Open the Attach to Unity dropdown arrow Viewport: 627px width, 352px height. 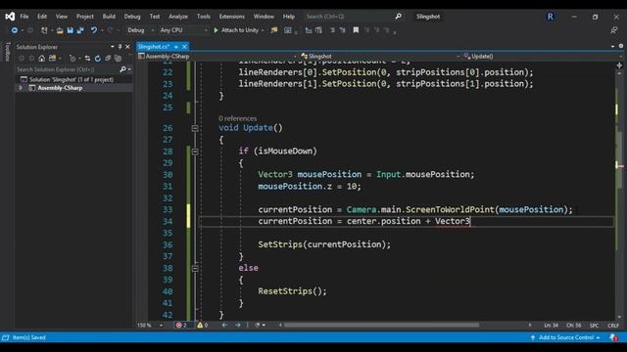263,30
